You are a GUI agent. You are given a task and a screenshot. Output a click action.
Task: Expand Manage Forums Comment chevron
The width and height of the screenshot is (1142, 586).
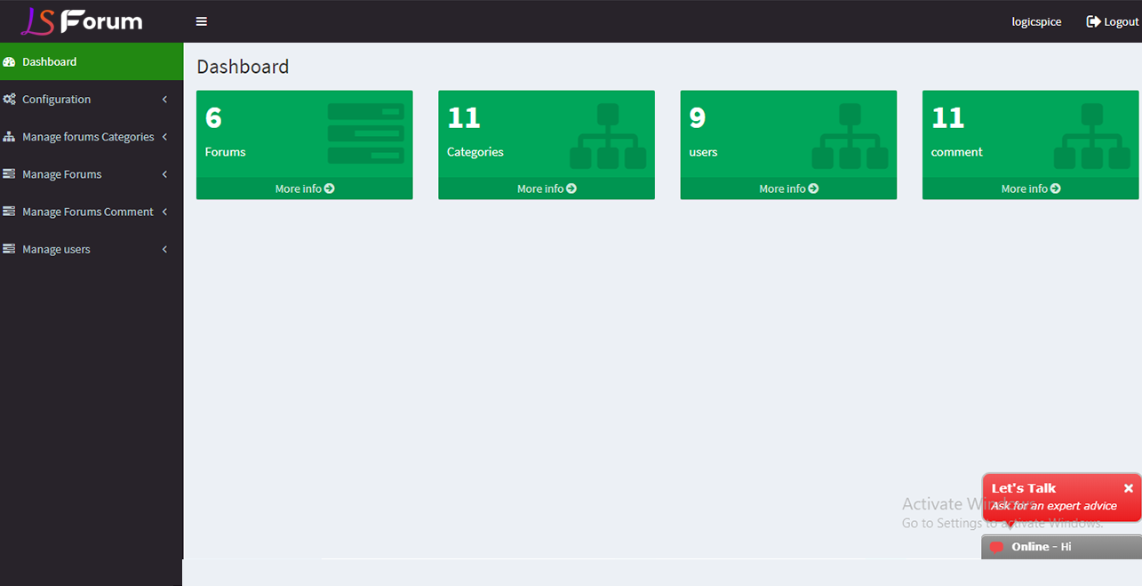point(164,211)
